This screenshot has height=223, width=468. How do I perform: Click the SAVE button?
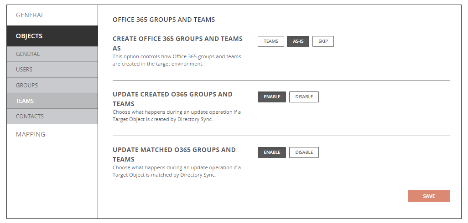pos(429,196)
